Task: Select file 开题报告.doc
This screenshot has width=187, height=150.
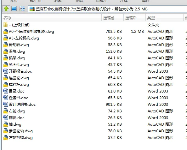Action: click(x=20, y=71)
